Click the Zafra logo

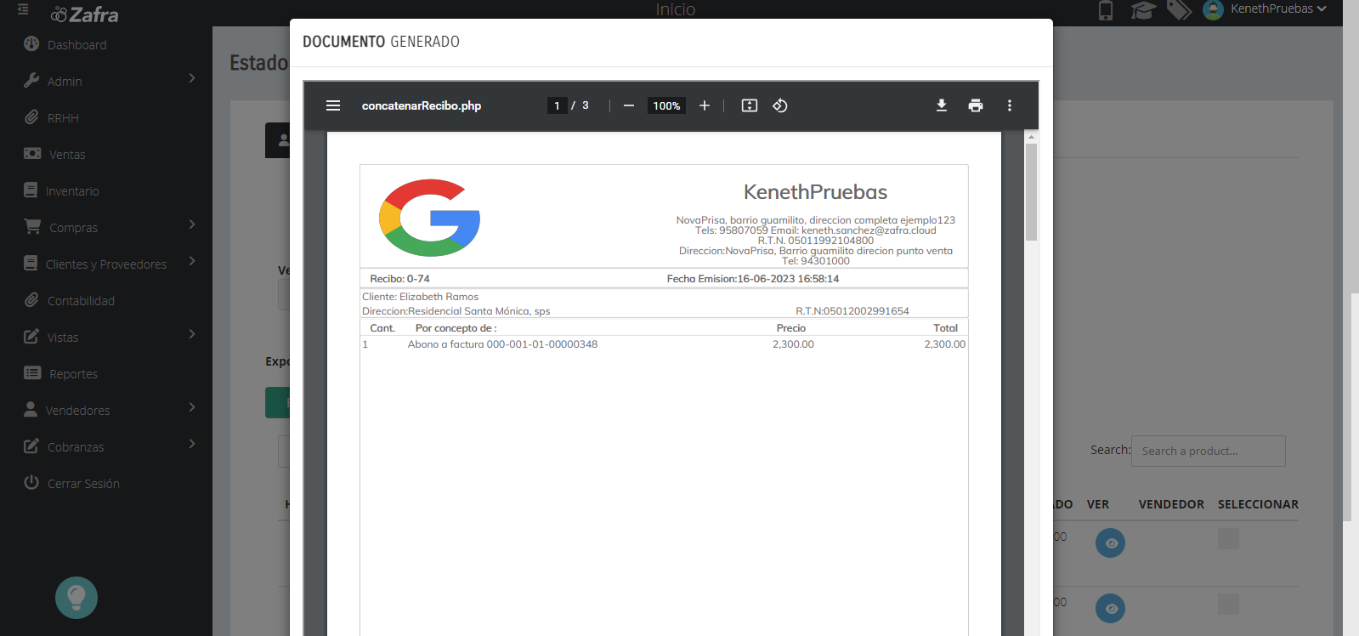[x=85, y=14]
